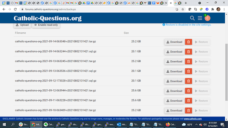Screen dimensions: 228x128
Task: Switch to the Firefox taskbar window
Action: (171, 124)
